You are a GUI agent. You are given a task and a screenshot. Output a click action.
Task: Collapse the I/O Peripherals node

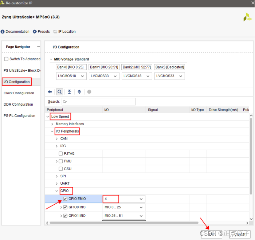pos(52,131)
